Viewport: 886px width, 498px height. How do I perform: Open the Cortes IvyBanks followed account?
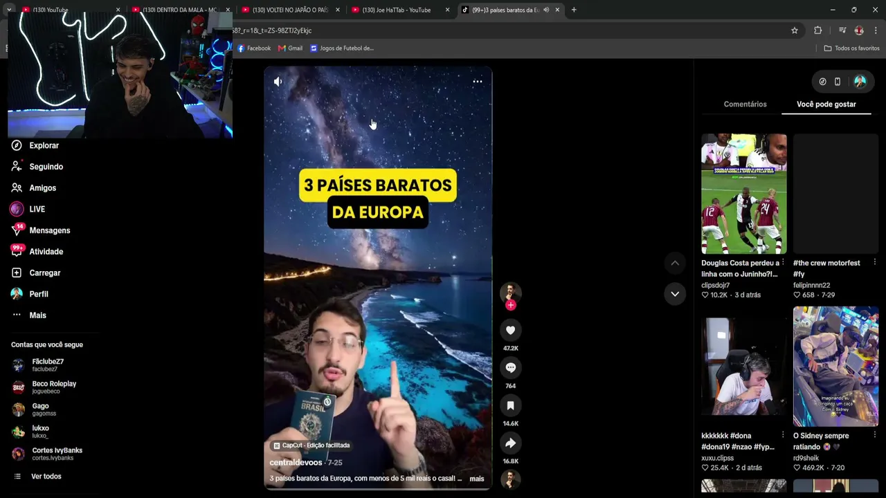click(57, 454)
